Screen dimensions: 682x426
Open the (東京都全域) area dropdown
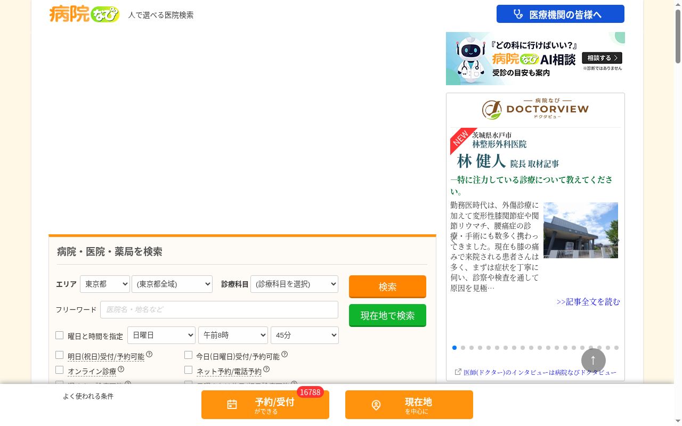click(x=172, y=284)
